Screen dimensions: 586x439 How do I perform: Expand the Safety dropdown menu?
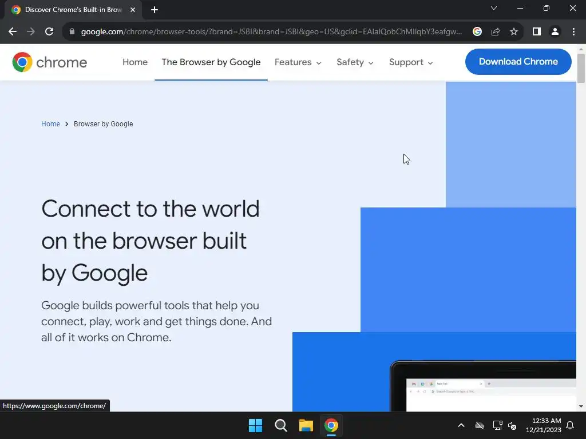(x=355, y=62)
